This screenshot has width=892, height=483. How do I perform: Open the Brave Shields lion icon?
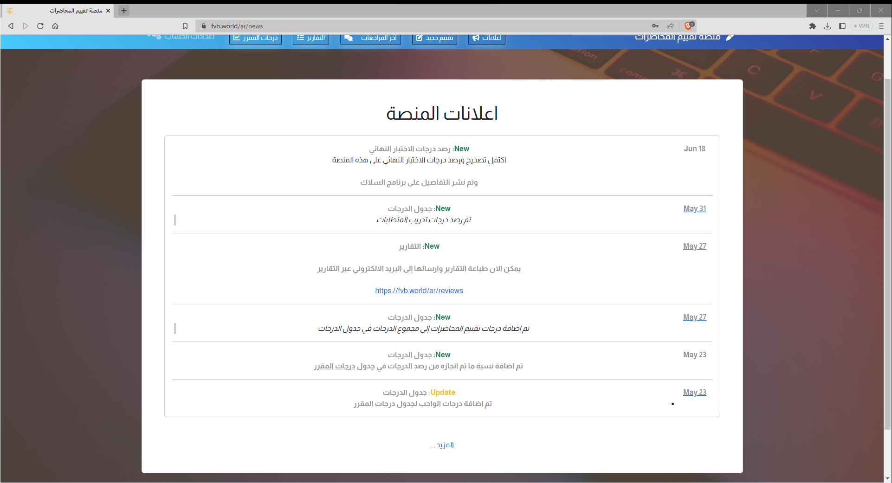[x=689, y=26]
